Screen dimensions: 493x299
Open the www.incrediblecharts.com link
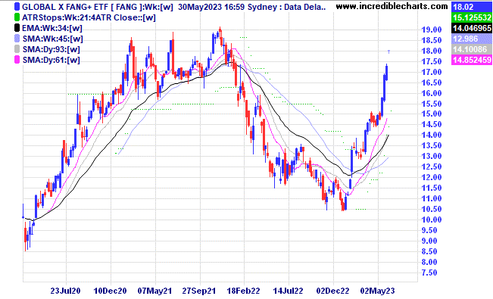pyautogui.click(x=392, y=6)
